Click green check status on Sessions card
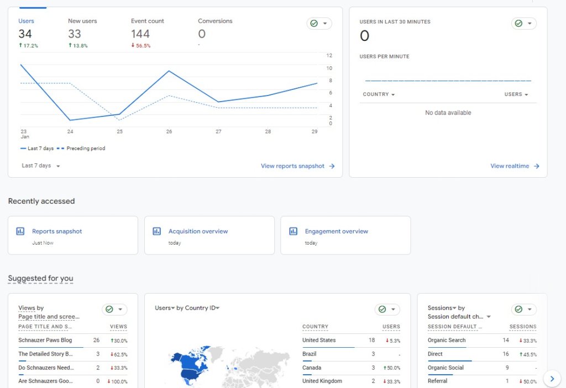Image resolution: width=566 pixels, height=388 pixels. click(x=523, y=310)
